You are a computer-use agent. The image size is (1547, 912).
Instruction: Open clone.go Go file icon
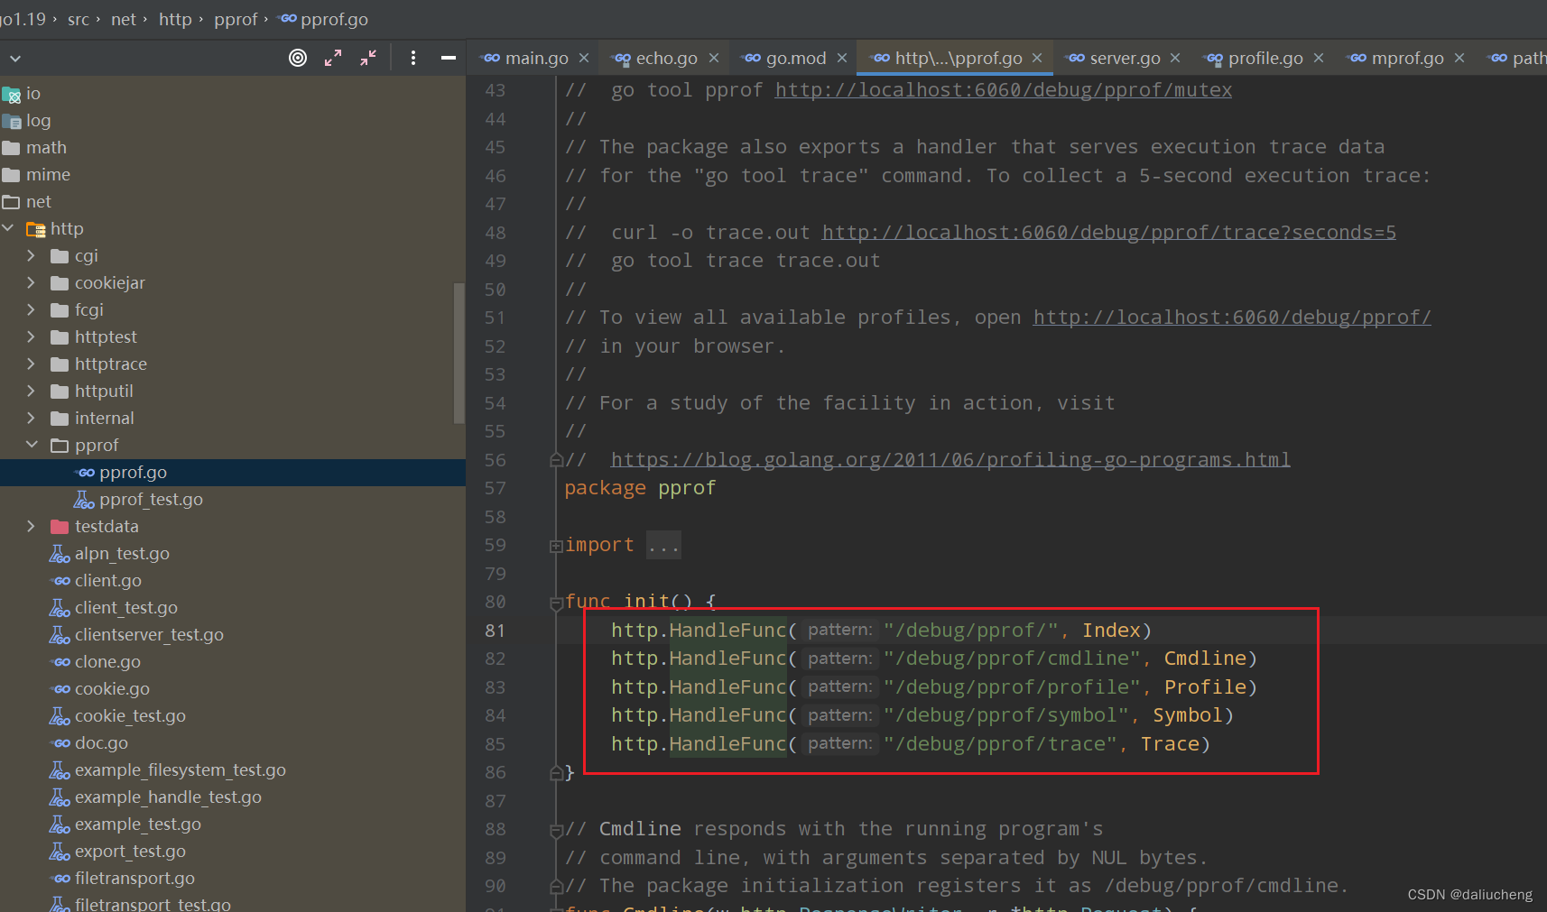(x=61, y=662)
